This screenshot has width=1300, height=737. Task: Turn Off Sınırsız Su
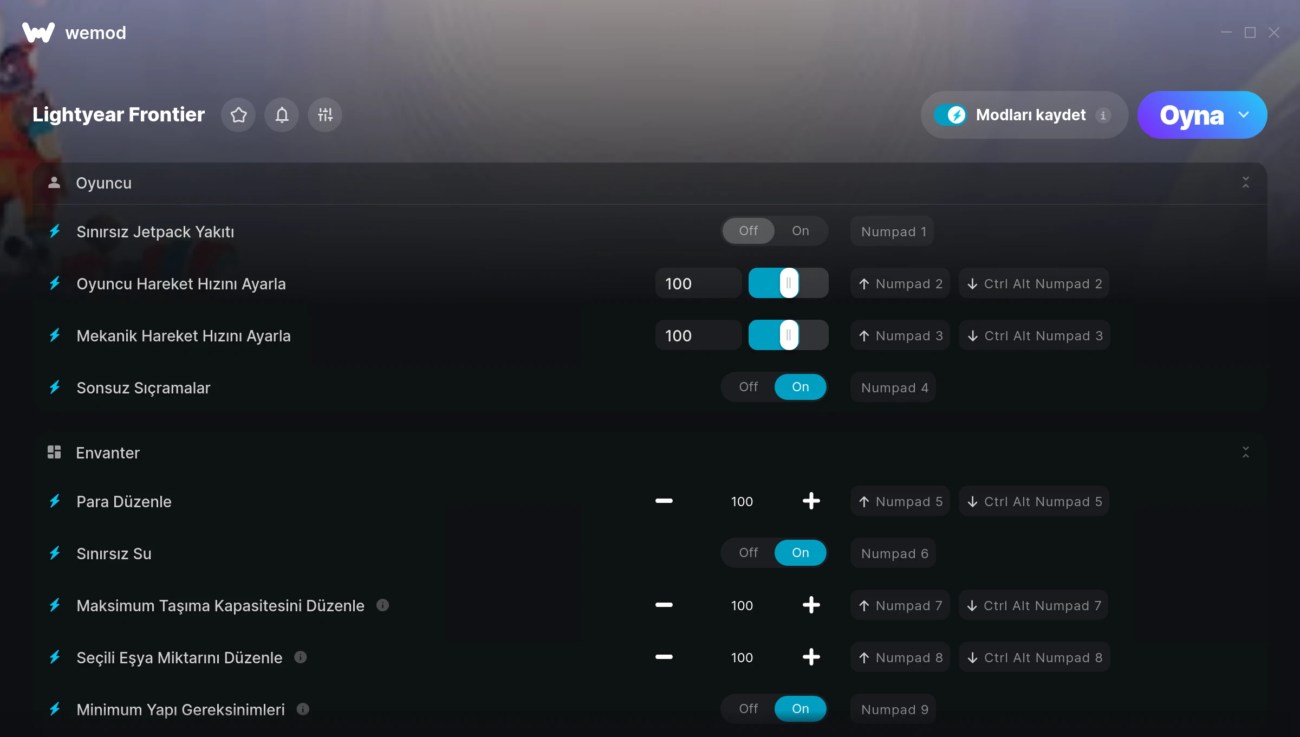[x=749, y=553]
